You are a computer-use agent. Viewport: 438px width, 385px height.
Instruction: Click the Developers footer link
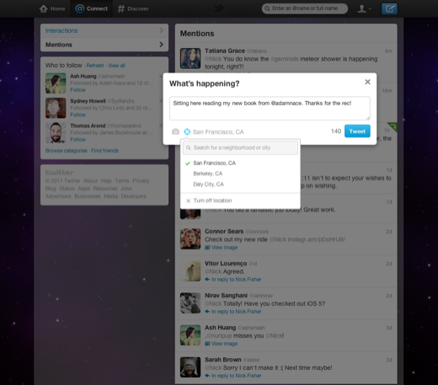point(134,196)
